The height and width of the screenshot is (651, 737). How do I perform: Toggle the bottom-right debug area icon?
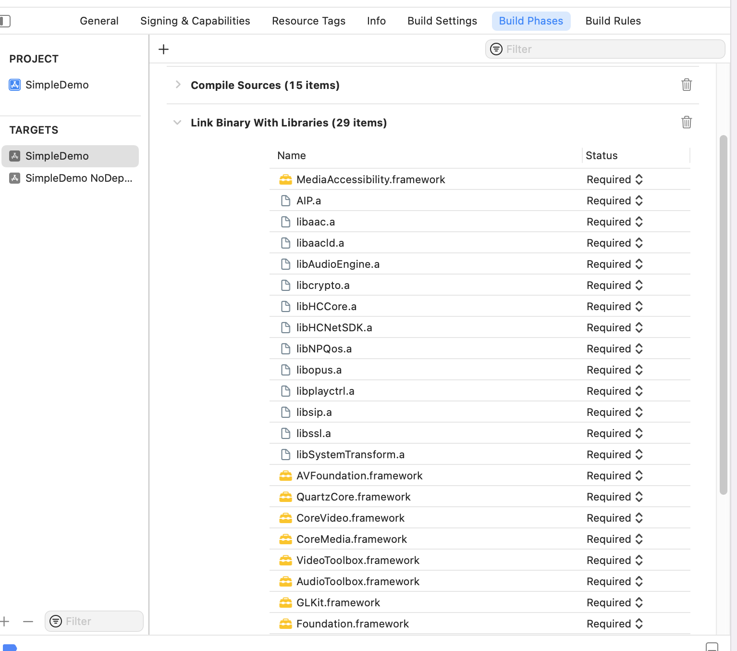click(712, 647)
